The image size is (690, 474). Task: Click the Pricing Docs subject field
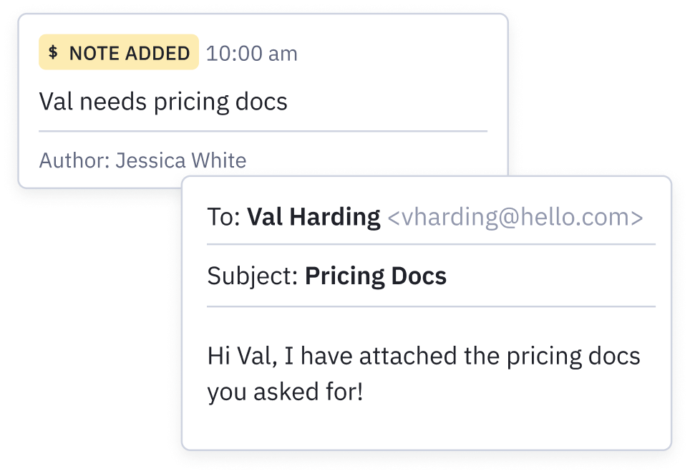376,276
